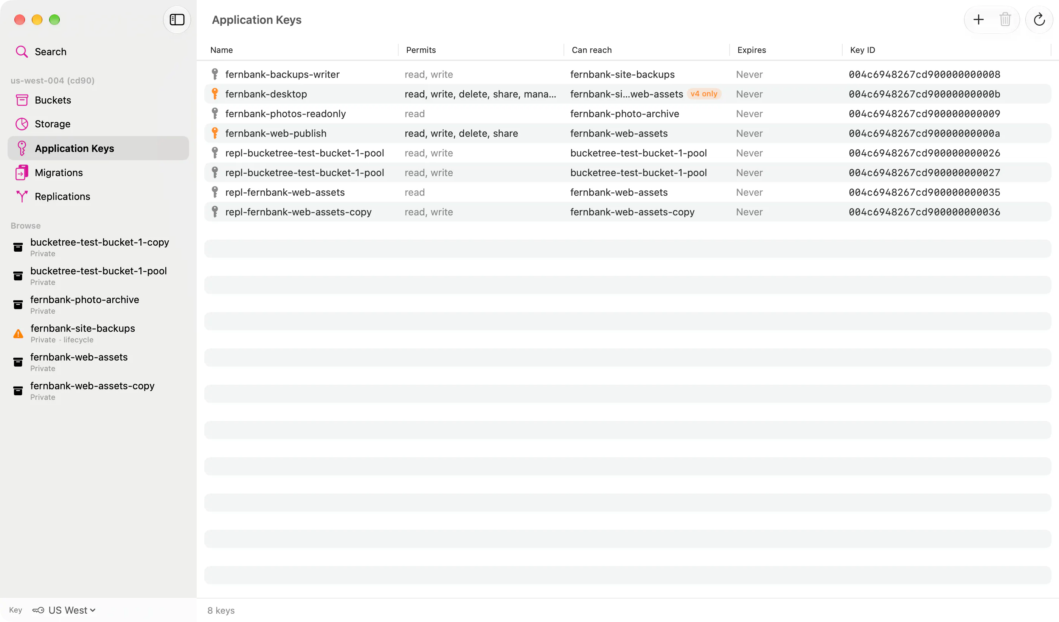Click Key ID ending in 0036
This screenshot has width=1059, height=622.
pos(924,212)
